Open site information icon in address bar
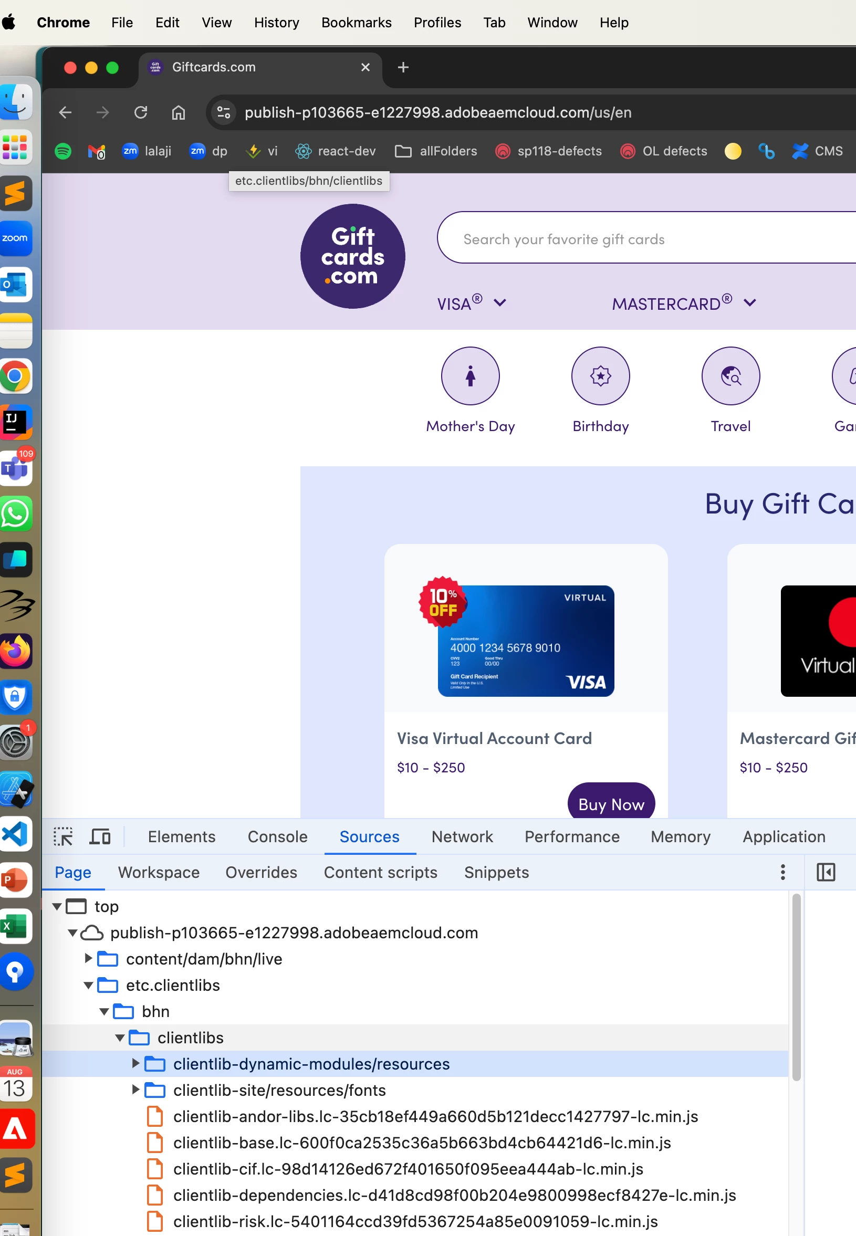 click(x=223, y=112)
